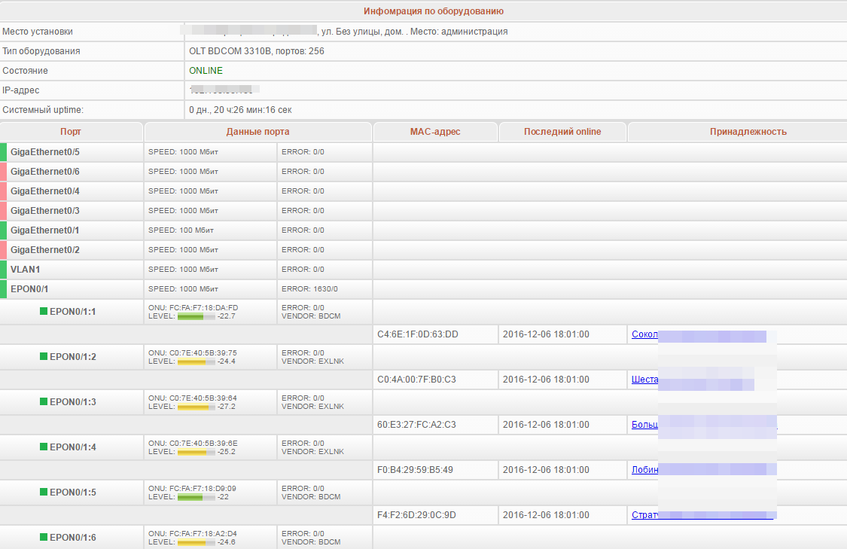Viewport: 847px width, 549px height.
Task: Click last online time for Страт row
Action: pyautogui.click(x=546, y=515)
